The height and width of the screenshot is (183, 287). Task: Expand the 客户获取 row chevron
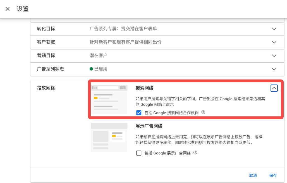[274, 42]
